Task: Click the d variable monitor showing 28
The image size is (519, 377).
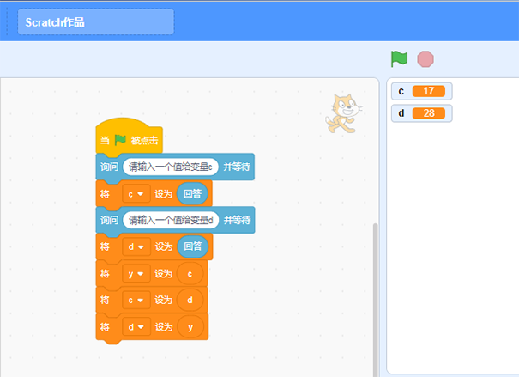Action: tap(420, 113)
